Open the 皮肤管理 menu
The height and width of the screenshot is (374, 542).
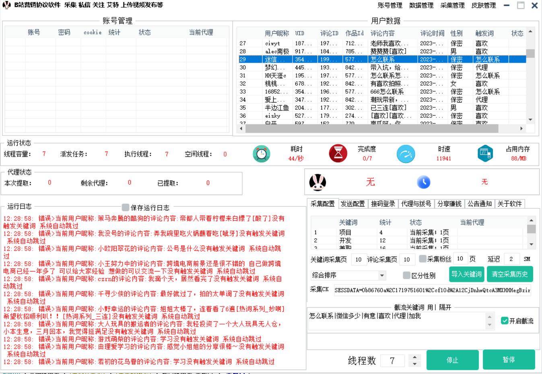click(483, 5)
